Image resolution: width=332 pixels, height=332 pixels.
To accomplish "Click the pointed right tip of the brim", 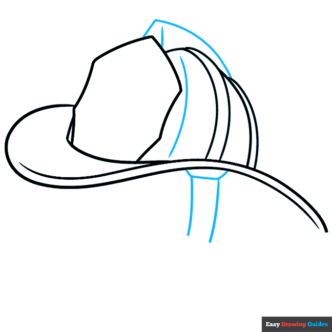I will point(325,230).
